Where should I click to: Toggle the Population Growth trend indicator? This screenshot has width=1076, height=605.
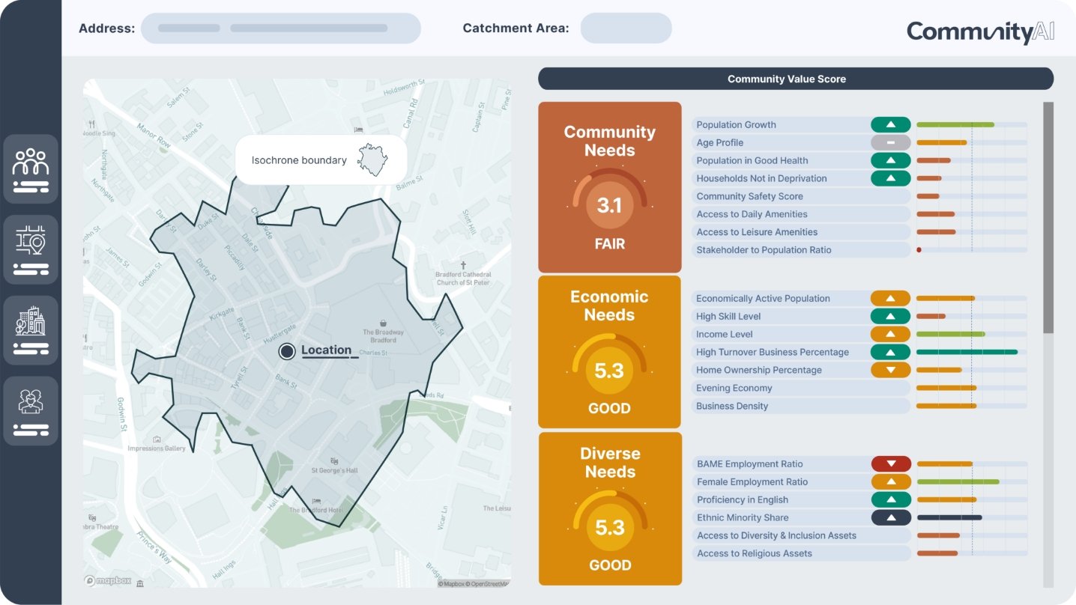[891, 124]
